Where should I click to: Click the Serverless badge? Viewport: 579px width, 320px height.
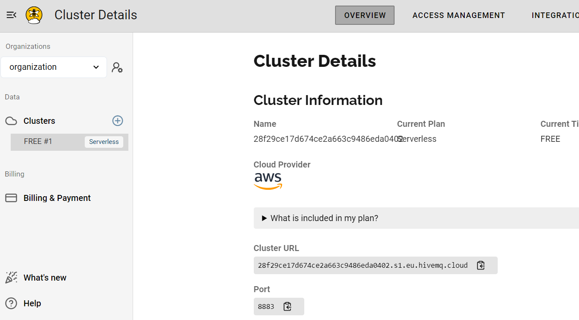coord(104,142)
